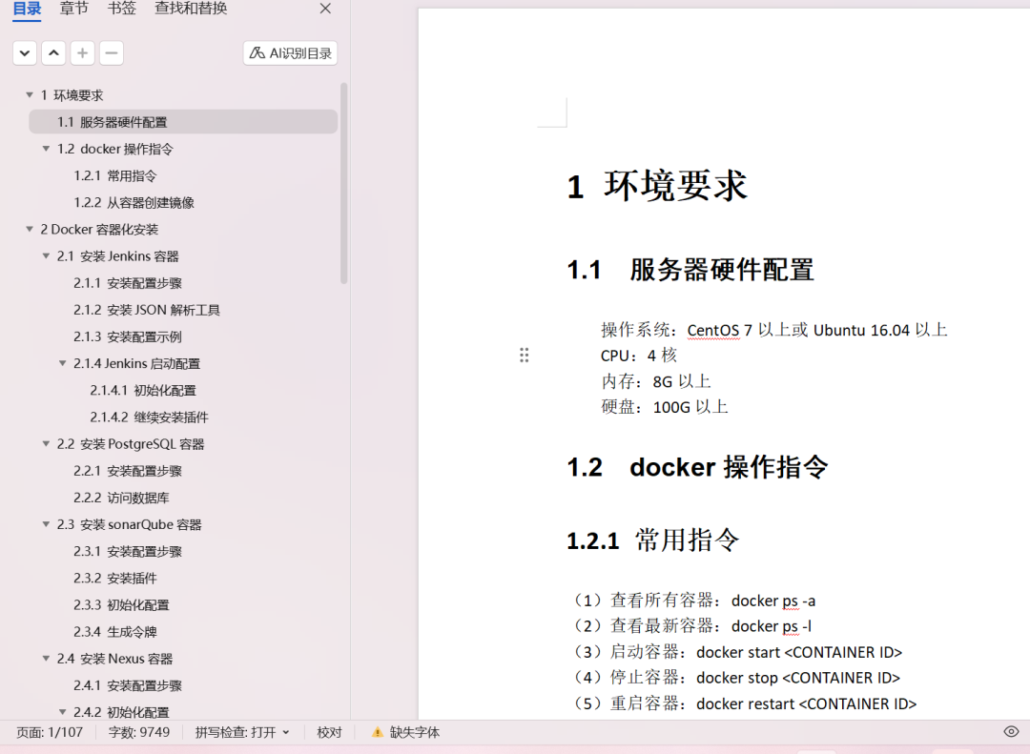The width and height of the screenshot is (1030, 754).
Task: Go to 2.1.4.2 继续安装插件
Action: point(149,418)
